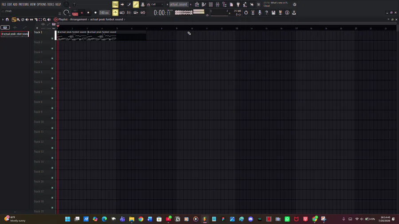Click the undo history icon

tap(246, 12)
